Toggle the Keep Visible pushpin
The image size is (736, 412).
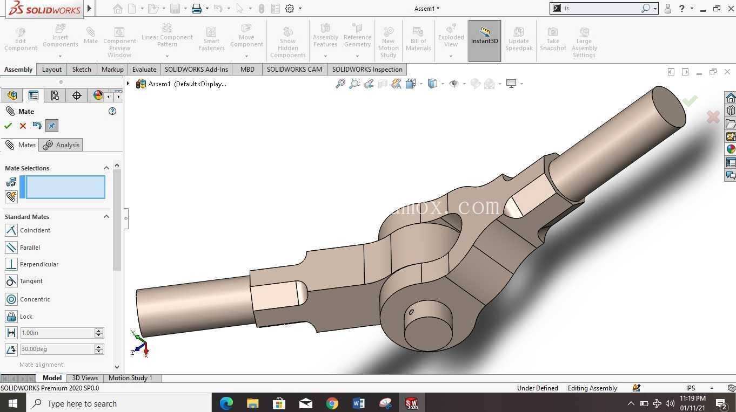[x=52, y=126]
